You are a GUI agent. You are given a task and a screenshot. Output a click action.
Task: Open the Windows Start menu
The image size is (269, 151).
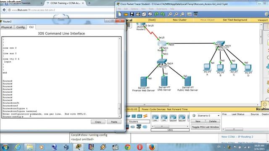5,147
